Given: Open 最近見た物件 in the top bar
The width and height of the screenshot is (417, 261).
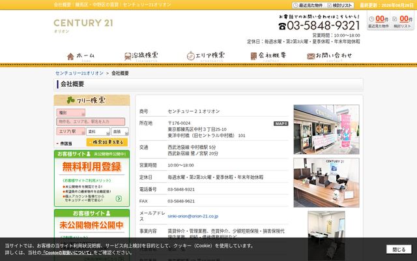Looking at the screenshot, I should point(308,5).
